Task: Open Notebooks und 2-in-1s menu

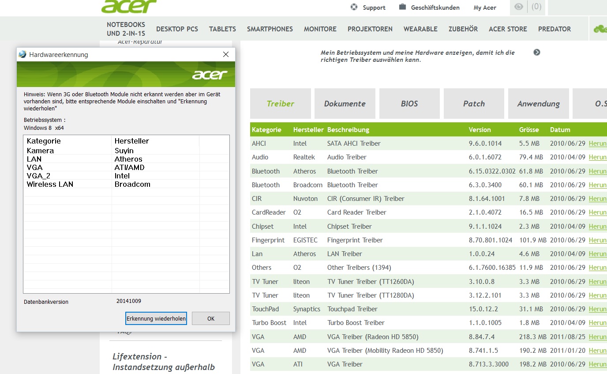Action: (x=126, y=29)
